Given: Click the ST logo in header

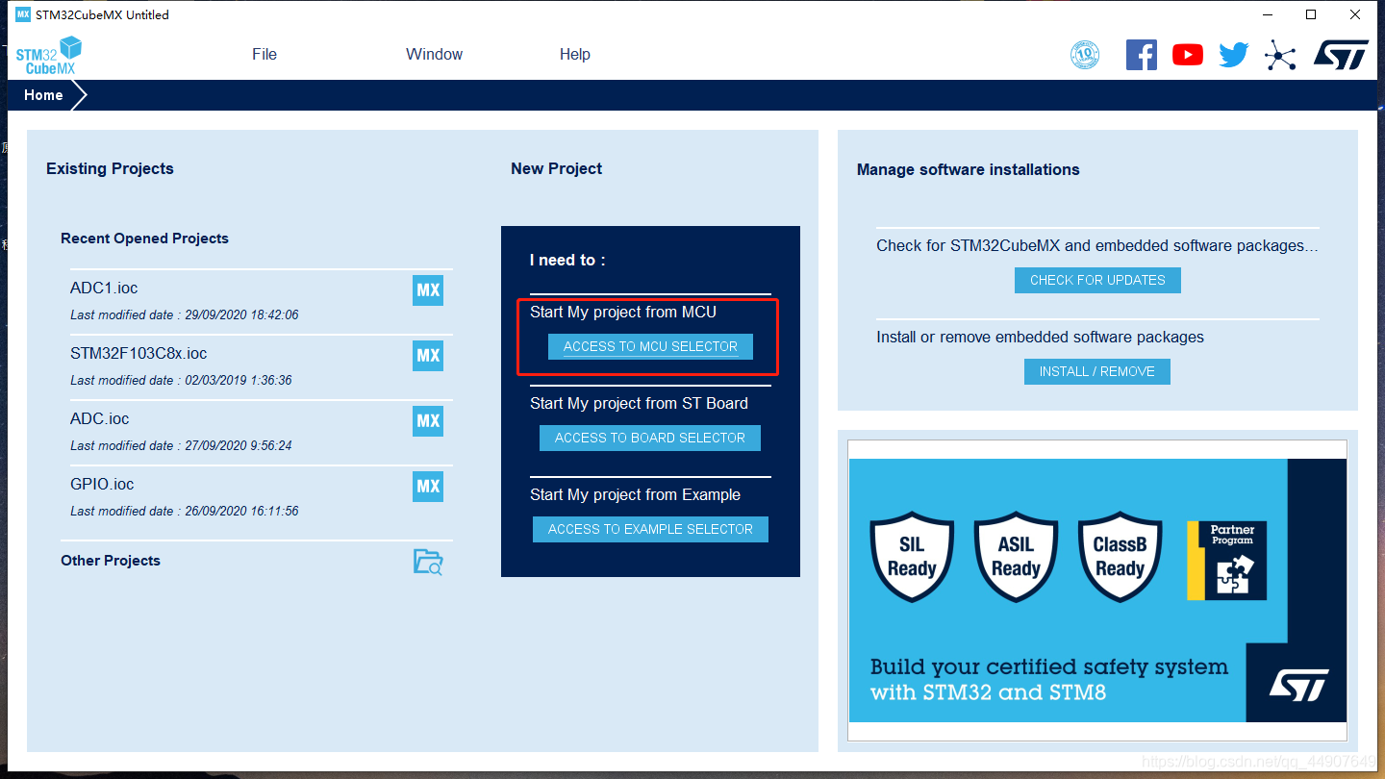Looking at the screenshot, I should click(x=1341, y=55).
